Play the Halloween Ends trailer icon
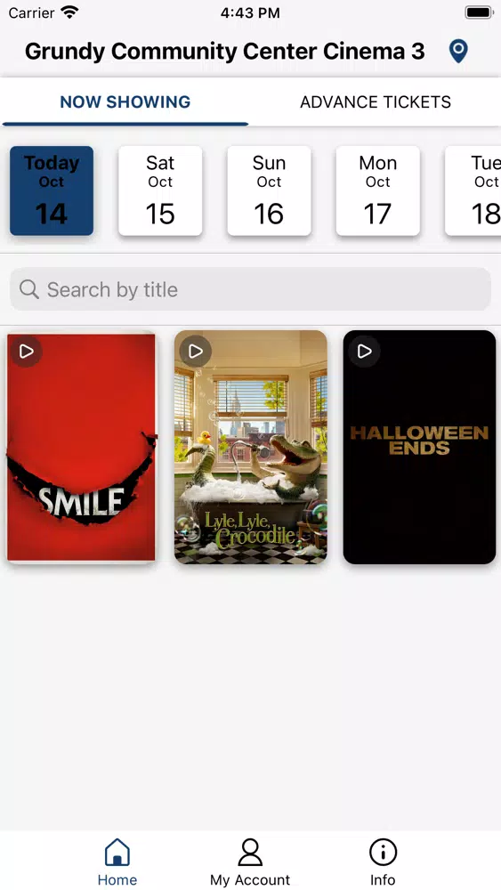The image size is (501, 890). pos(364,352)
